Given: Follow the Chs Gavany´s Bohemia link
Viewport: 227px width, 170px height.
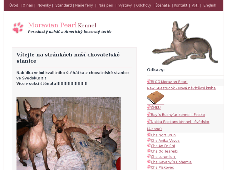Looking at the screenshot, I should [x=171, y=162].
